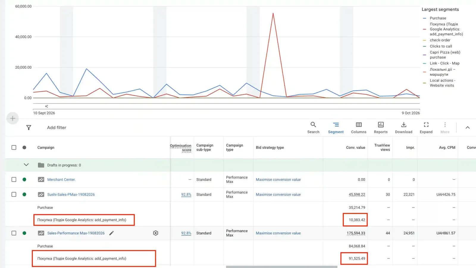476x268 pixels.
Task: Click the campaign icon beside Sushi-Sales-PMax-19082026
Action: (41, 194)
